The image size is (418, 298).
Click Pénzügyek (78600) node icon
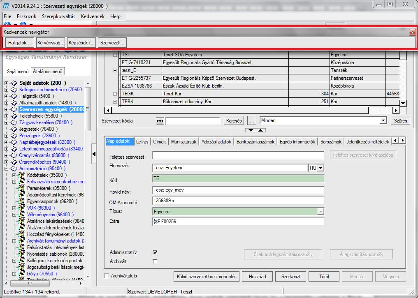[14, 136]
